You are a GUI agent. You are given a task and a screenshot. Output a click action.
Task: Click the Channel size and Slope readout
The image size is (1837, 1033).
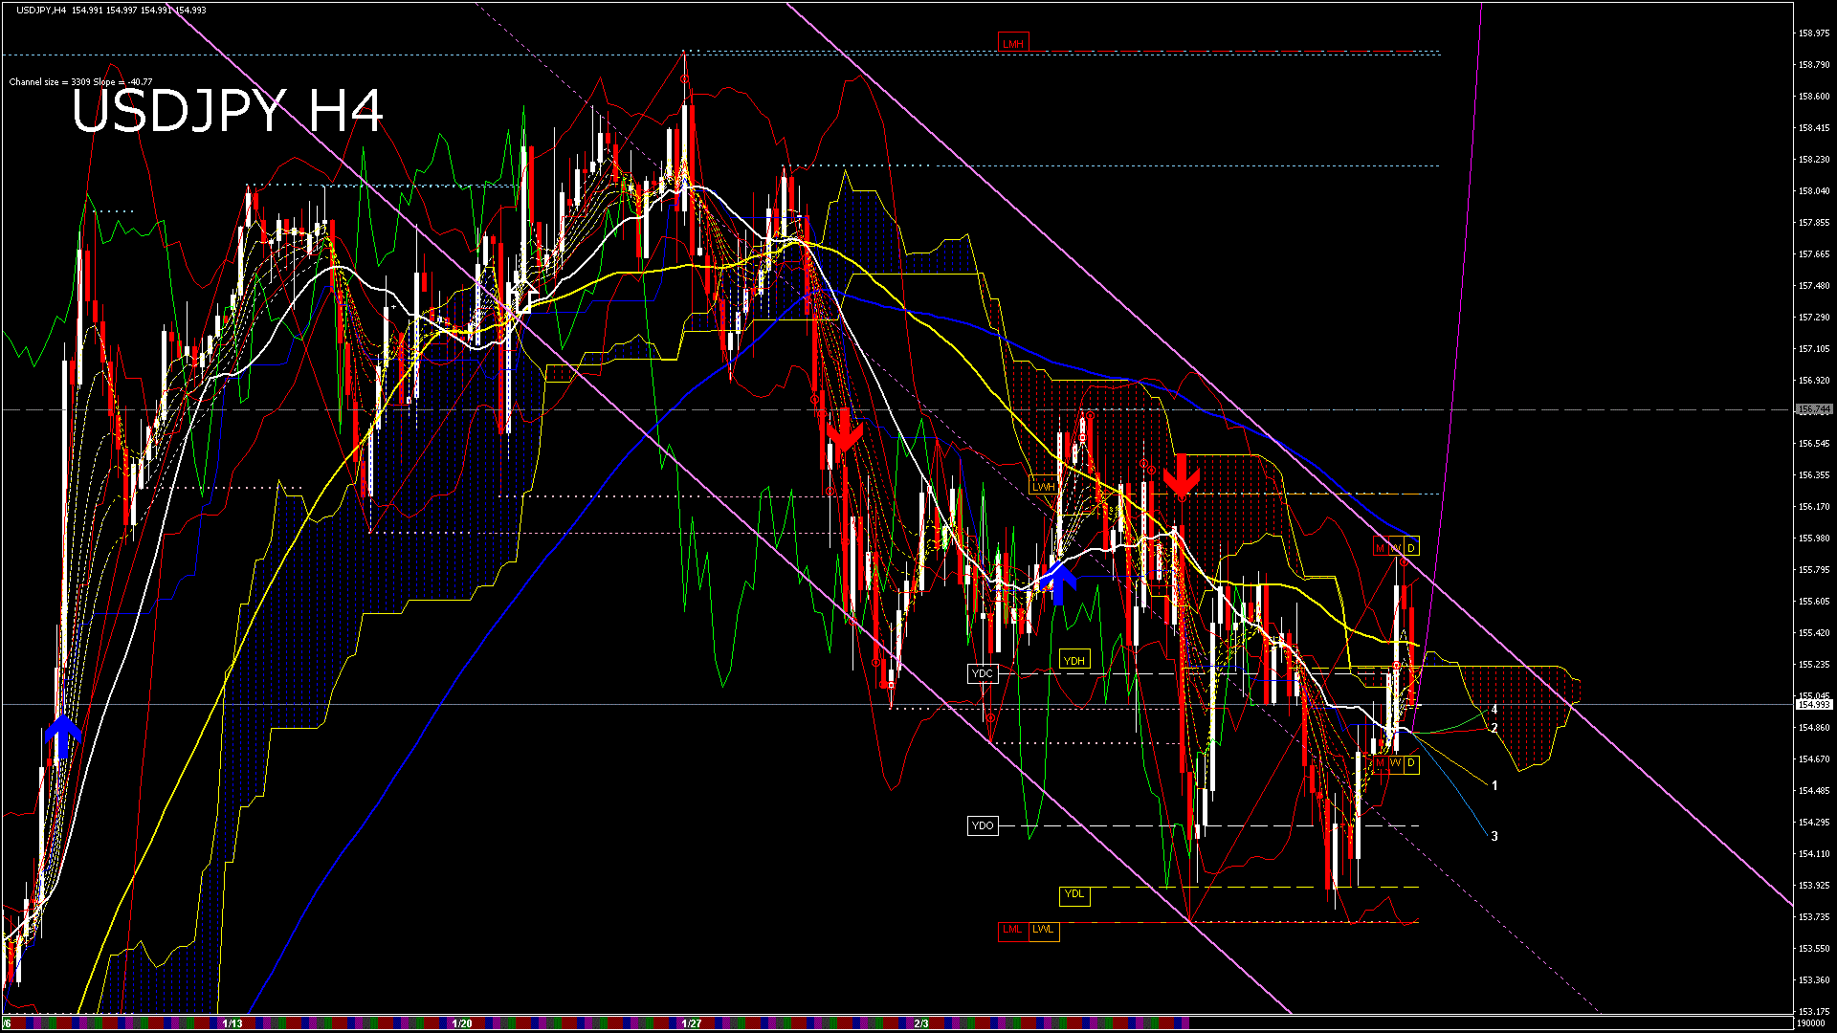coord(81,82)
